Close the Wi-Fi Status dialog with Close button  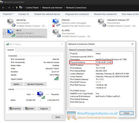point(58,117)
